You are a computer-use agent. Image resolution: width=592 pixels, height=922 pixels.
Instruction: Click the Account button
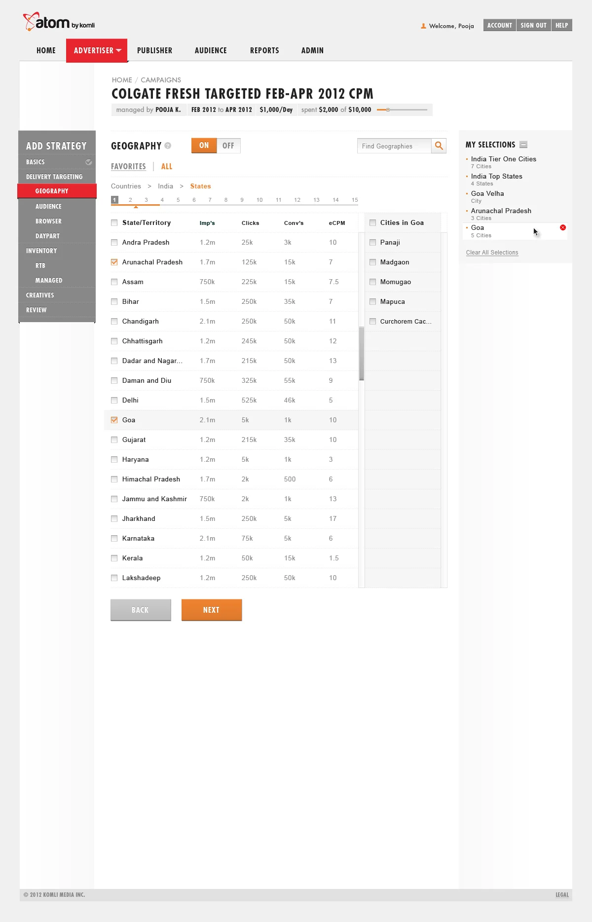coord(500,25)
